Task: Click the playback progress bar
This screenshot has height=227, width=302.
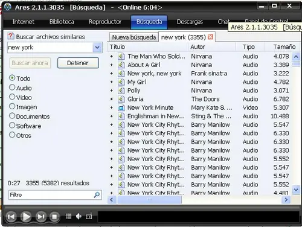Action: click(198, 217)
